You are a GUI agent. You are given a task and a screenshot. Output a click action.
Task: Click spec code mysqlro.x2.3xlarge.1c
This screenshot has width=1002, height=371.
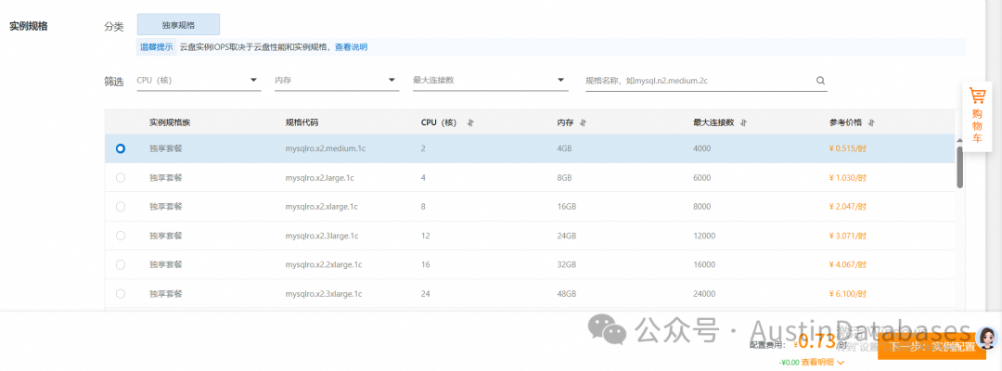click(324, 294)
